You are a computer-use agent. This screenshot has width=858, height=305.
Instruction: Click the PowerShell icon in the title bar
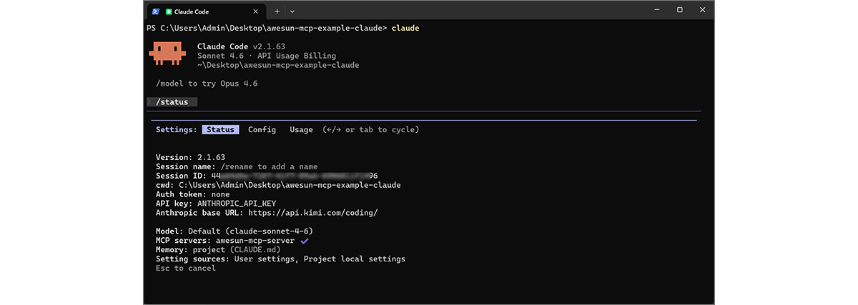[155, 11]
